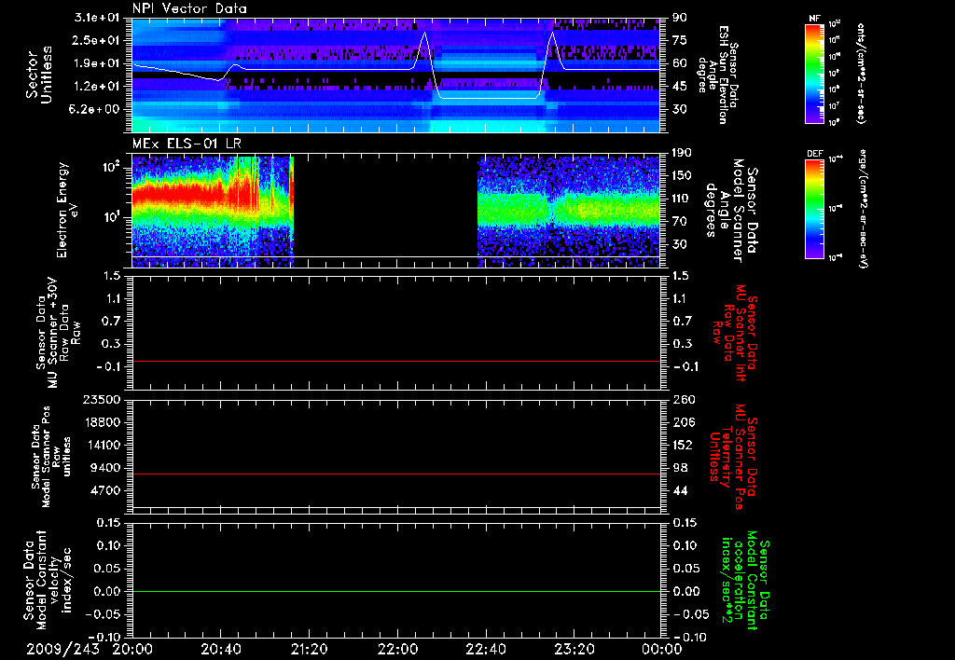Image resolution: width=955 pixels, height=660 pixels.
Task: Click the '2009/243' date label
Action: [x=62, y=649]
